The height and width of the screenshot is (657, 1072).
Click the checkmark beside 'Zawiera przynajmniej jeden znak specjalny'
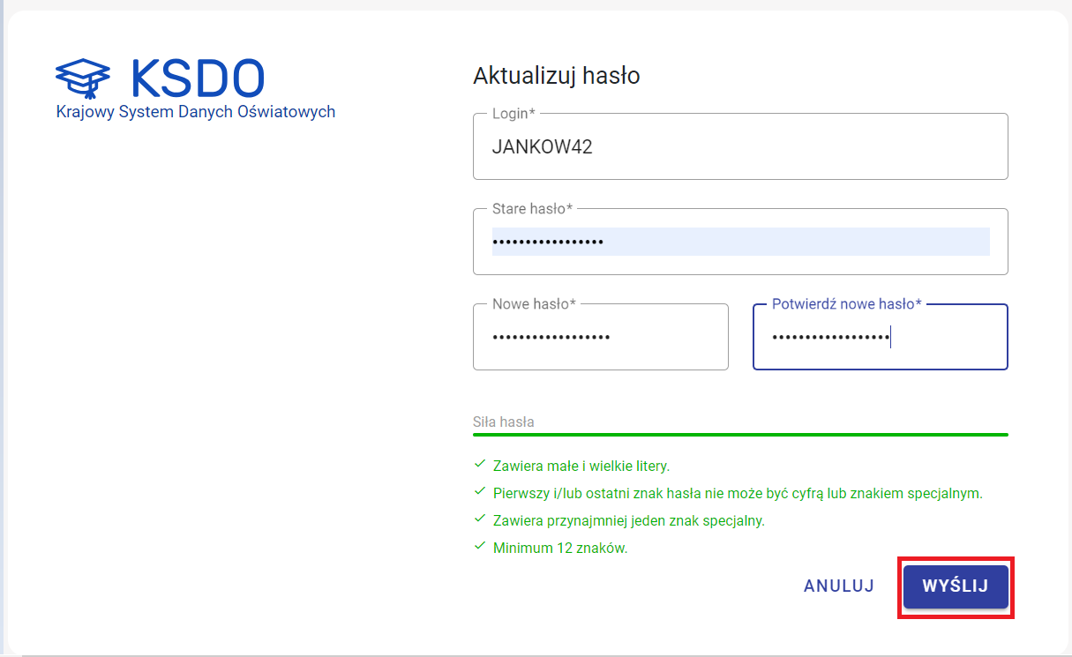[x=480, y=519]
